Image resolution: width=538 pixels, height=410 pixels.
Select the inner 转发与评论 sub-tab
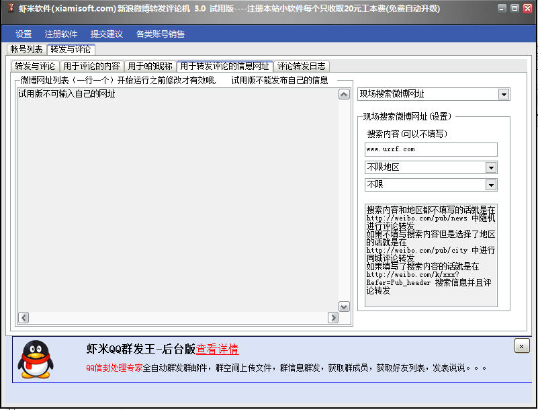[35, 66]
